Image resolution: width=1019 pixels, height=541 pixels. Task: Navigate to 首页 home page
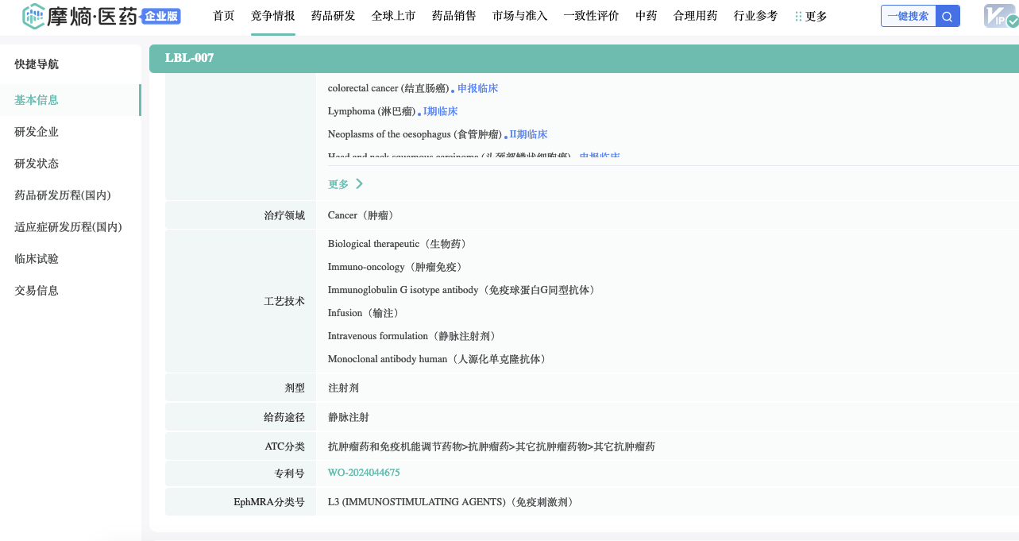pyautogui.click(x=223, y=16)
